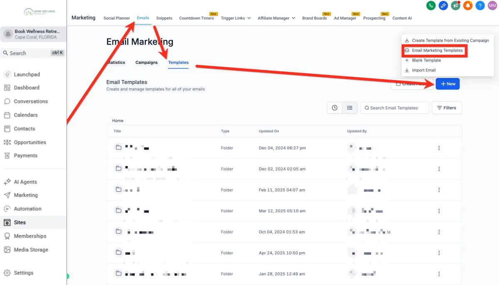Click the blue help question mark icon
This screenshot has width=499, height=285.
coord(480,6)
